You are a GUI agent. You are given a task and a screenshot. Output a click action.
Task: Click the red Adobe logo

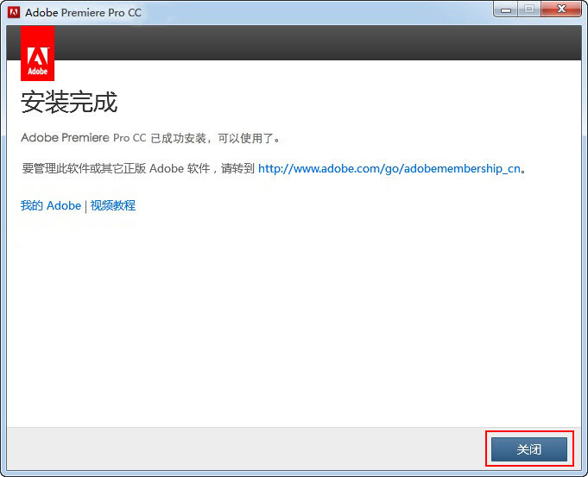[37, 53]
